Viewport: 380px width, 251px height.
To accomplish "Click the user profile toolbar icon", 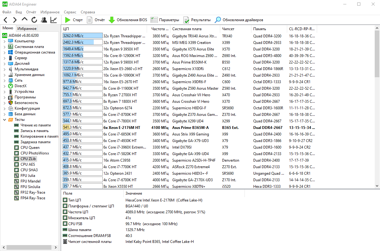I will [44, 20].
